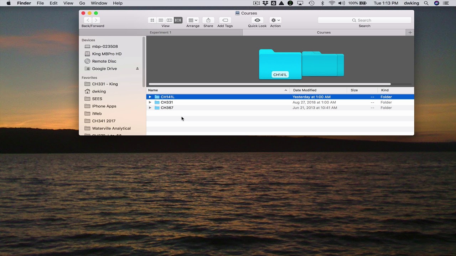This screenshot has width=456, height=256.
Task: Open the Bluetooth menu bar icon
Action: (x=322, y=3)
